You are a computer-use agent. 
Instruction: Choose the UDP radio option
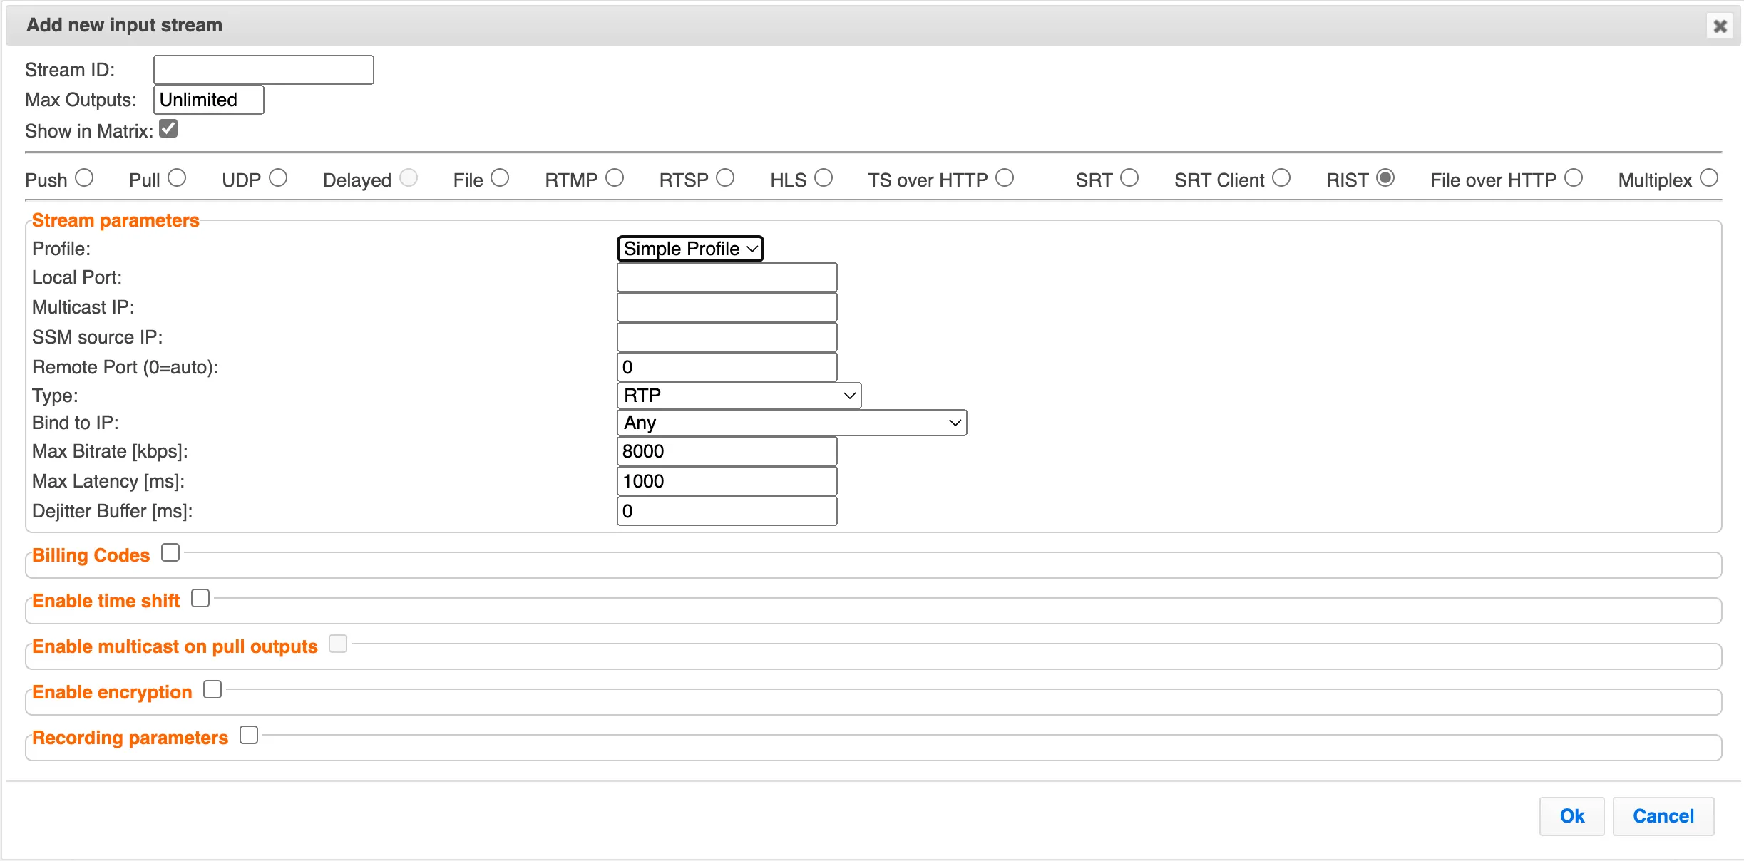tap(278, 178)
